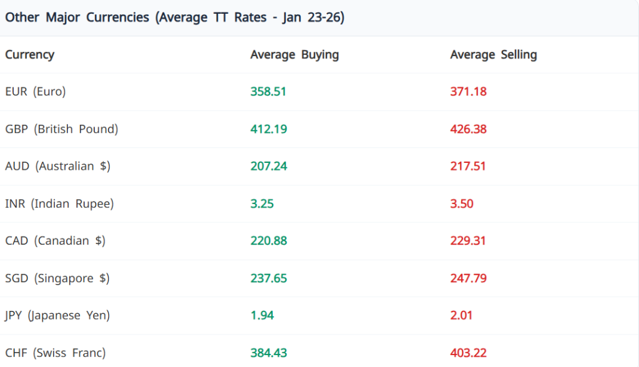Image resolution: width=639 pixels, height=367 pixels.
Task: Click the Average Selling column header
Action: [493, 55]
